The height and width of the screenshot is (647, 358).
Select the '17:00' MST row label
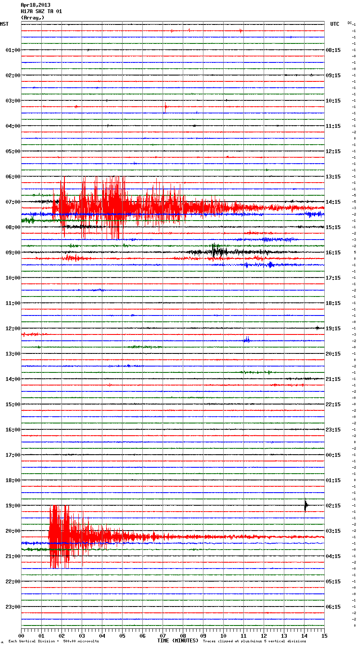click(x=13, y=455)
